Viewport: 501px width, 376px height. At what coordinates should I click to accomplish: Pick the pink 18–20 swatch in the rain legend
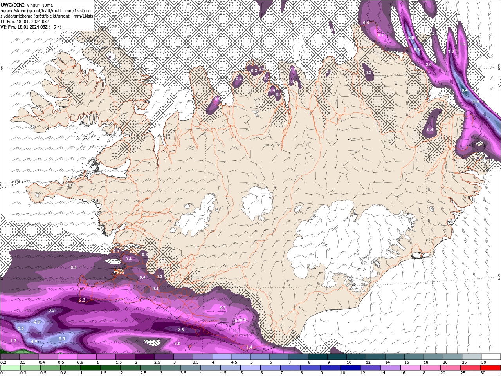(x=431, y=368)
